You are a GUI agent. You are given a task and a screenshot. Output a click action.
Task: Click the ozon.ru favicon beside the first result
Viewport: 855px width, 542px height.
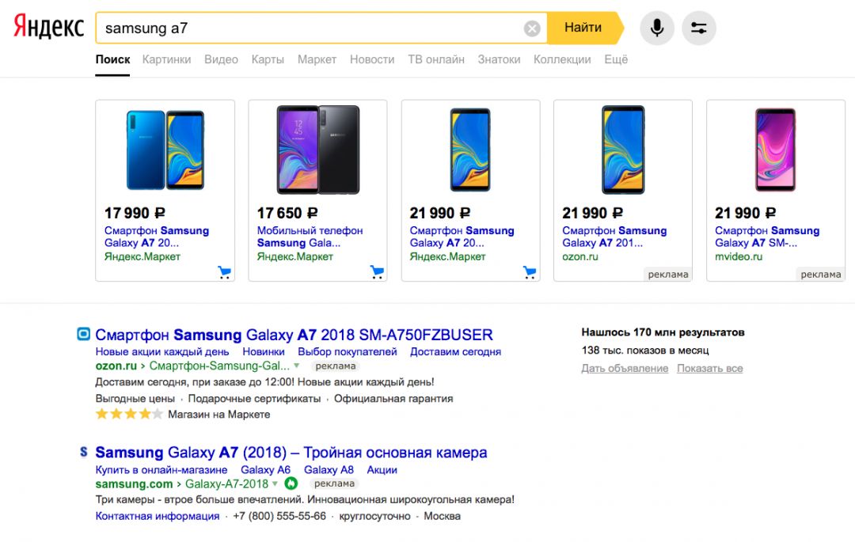pyautogui.click(x=84, y=335)
